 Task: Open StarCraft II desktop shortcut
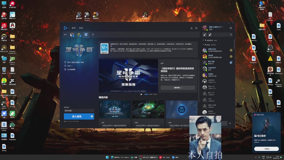[79, 16]
